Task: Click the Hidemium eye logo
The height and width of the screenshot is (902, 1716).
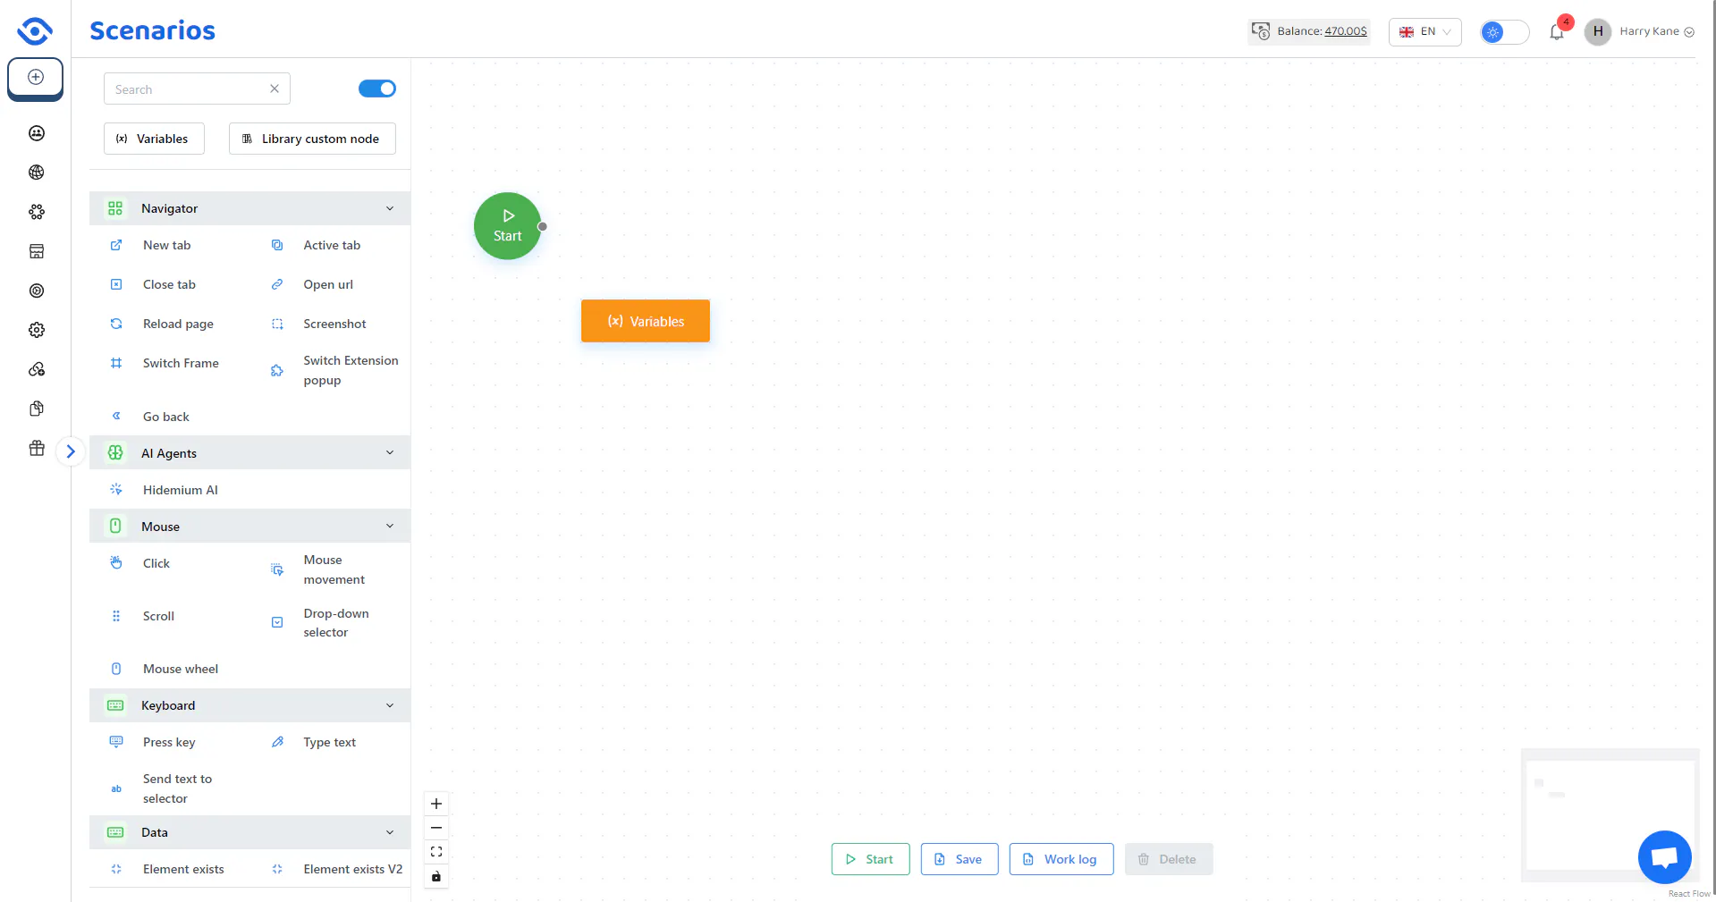Action: pos(35,31)
